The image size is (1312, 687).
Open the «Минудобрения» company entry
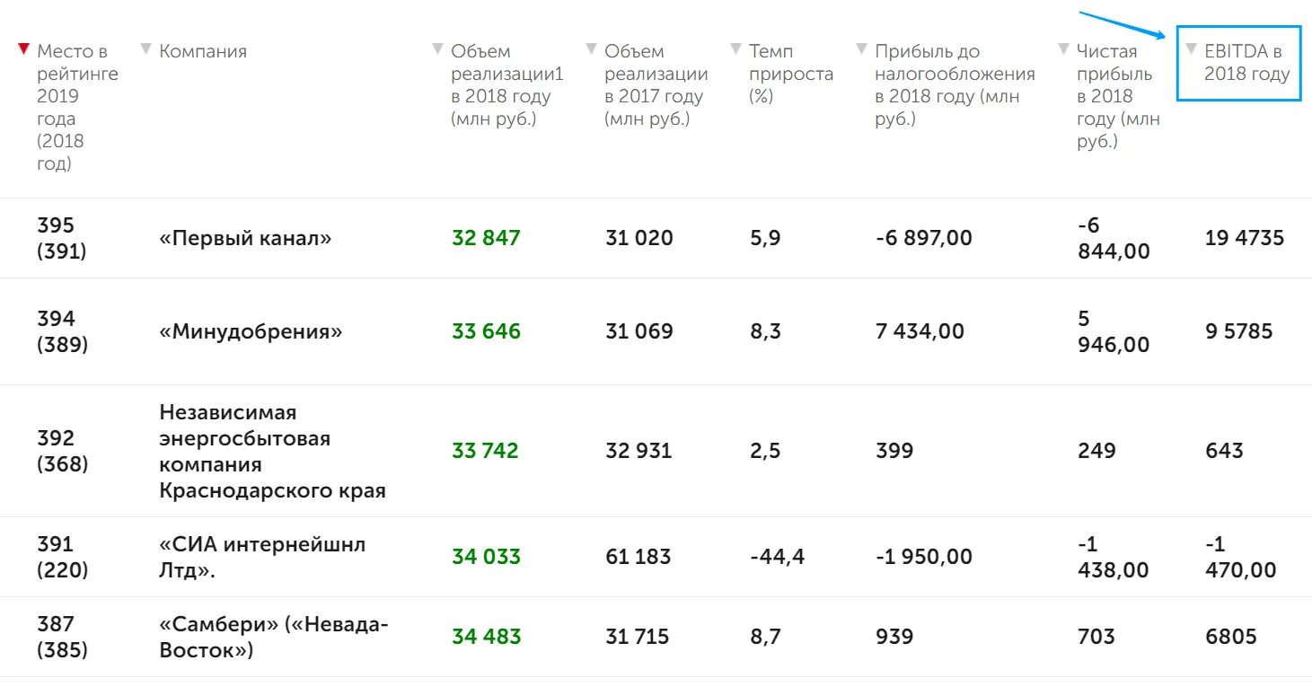pyautogui.click(x=251, y=331)
